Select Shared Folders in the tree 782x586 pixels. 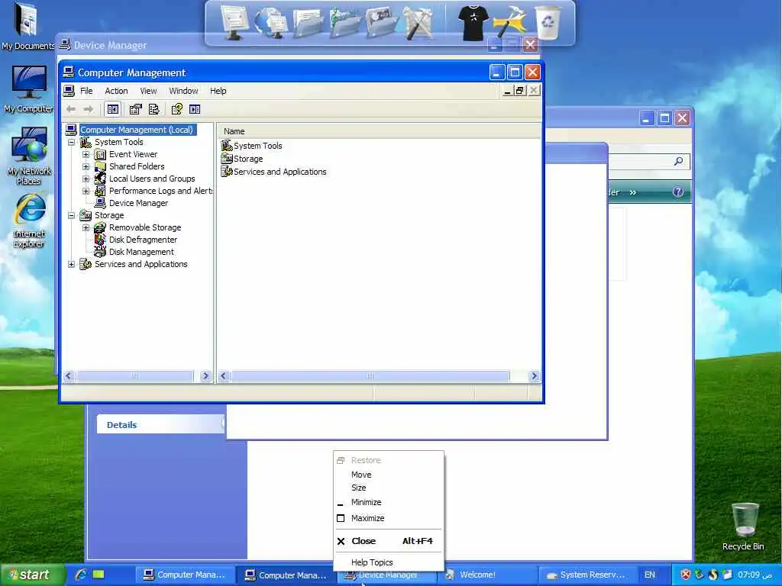(137, 166)
